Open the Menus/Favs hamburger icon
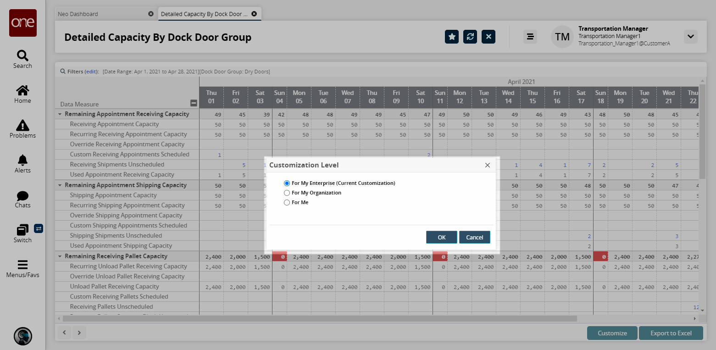The image size is (716, 350). 22,265
